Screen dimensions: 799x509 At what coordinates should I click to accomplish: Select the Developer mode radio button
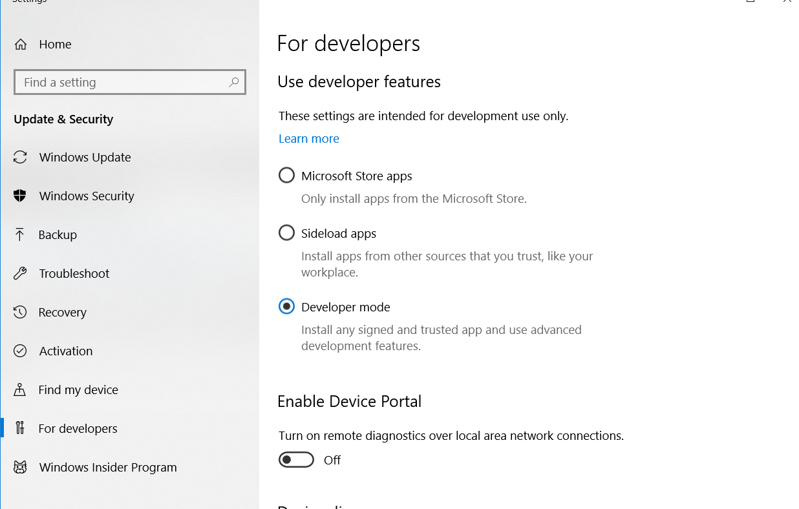point(286,307)
